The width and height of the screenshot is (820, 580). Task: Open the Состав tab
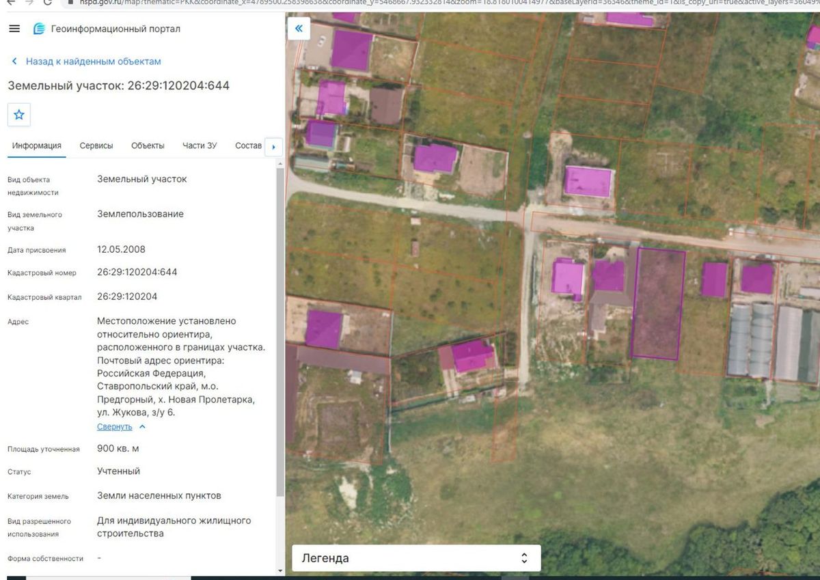pos(248,146)
